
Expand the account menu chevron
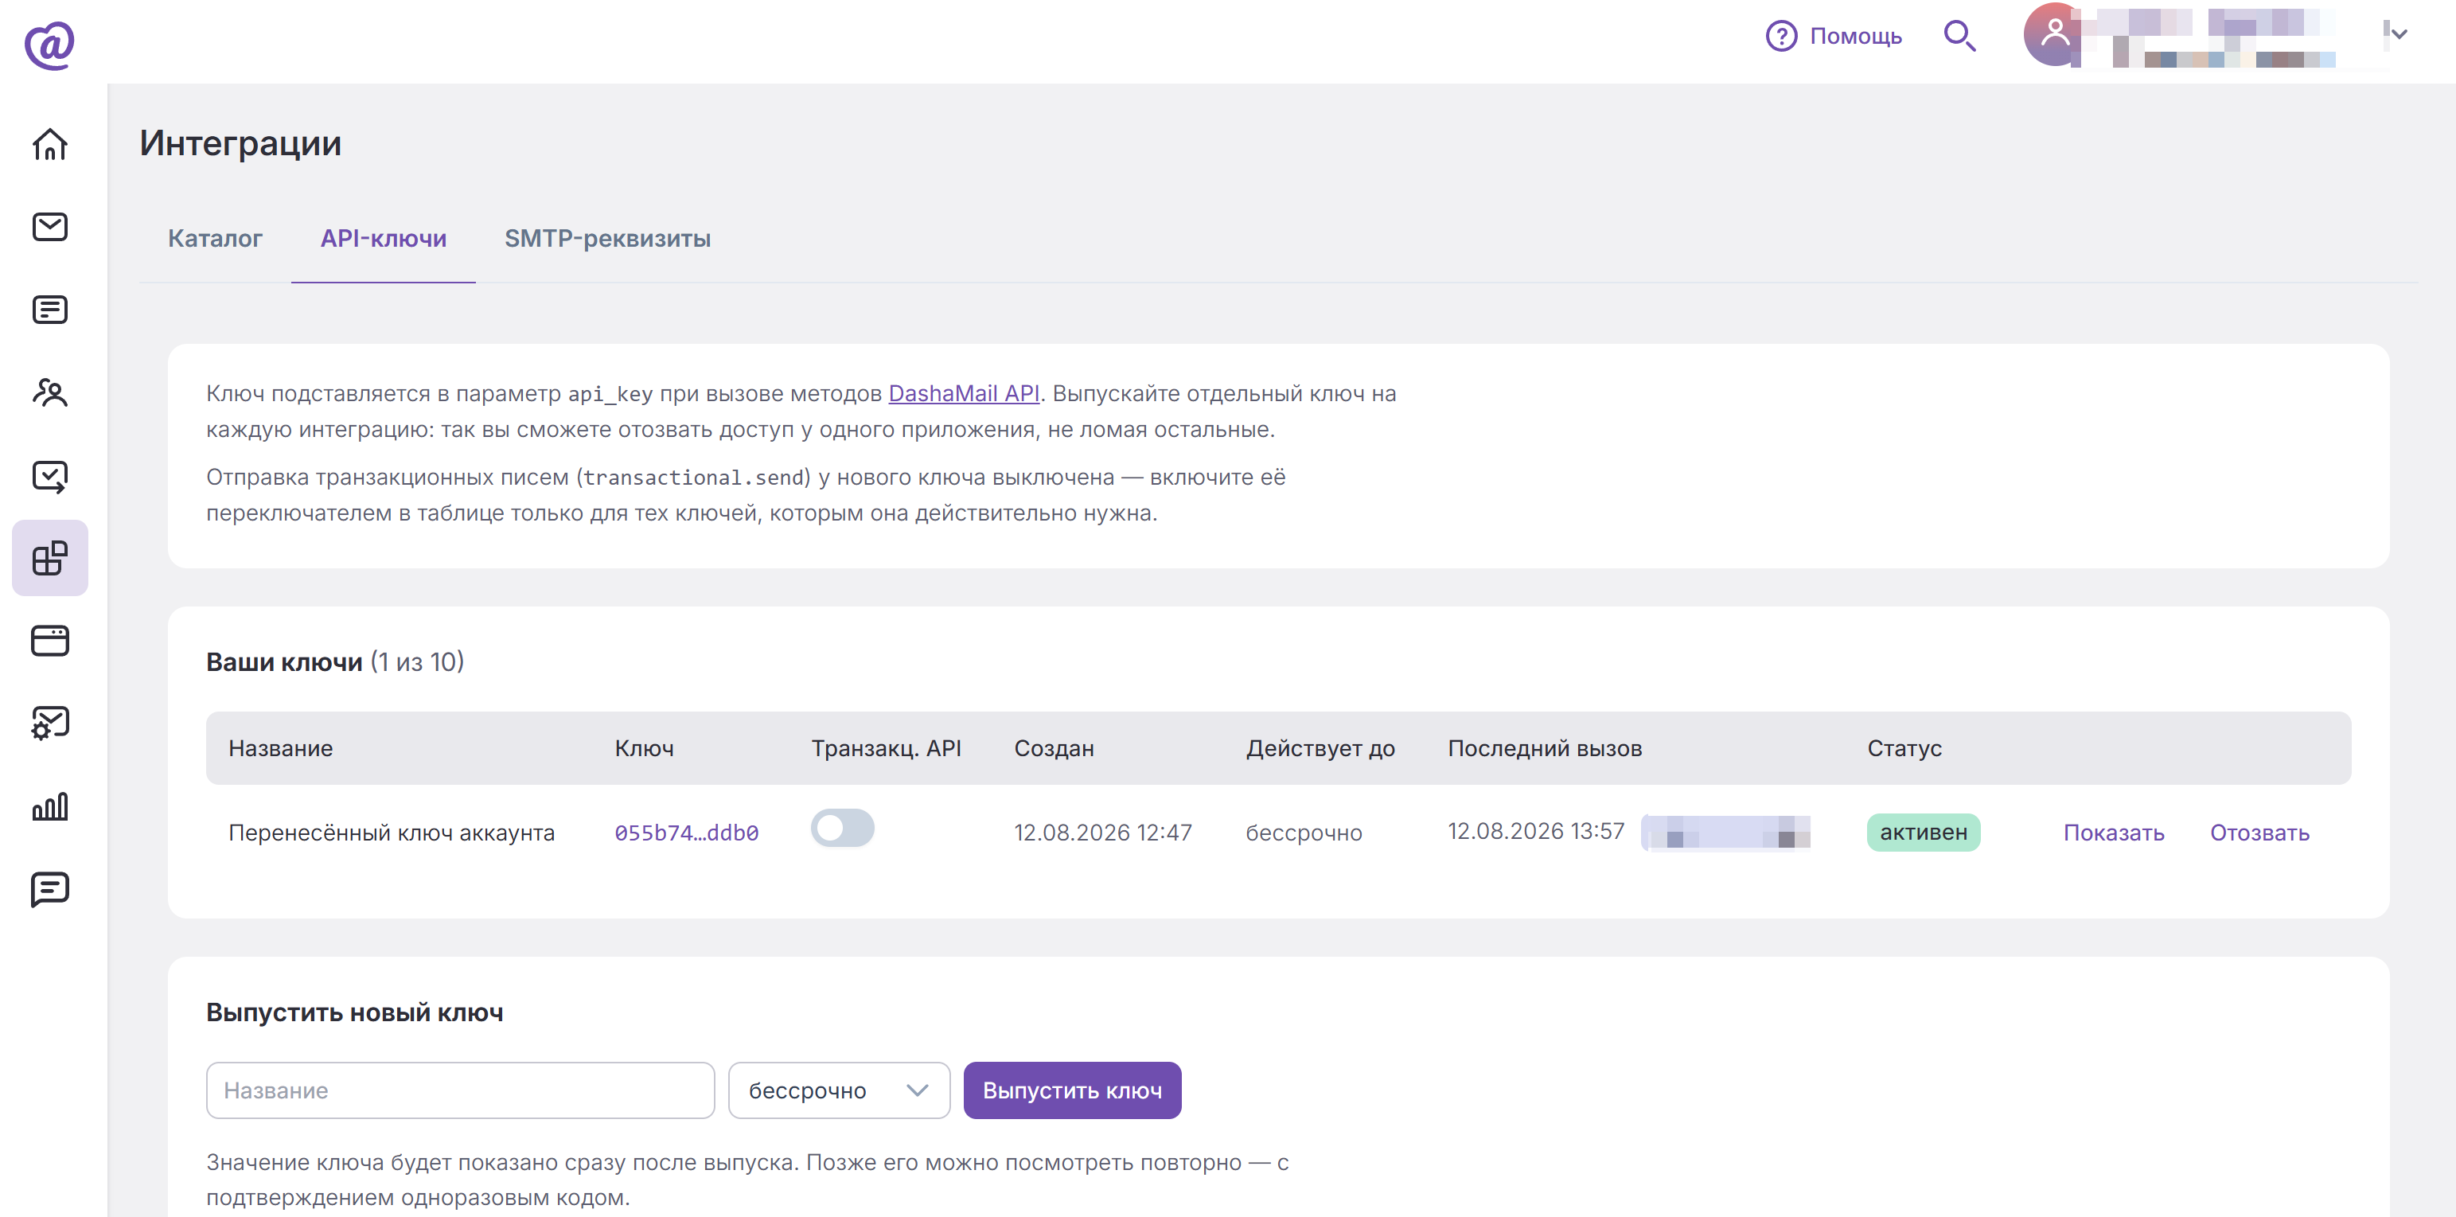[x=2399, y=34]
